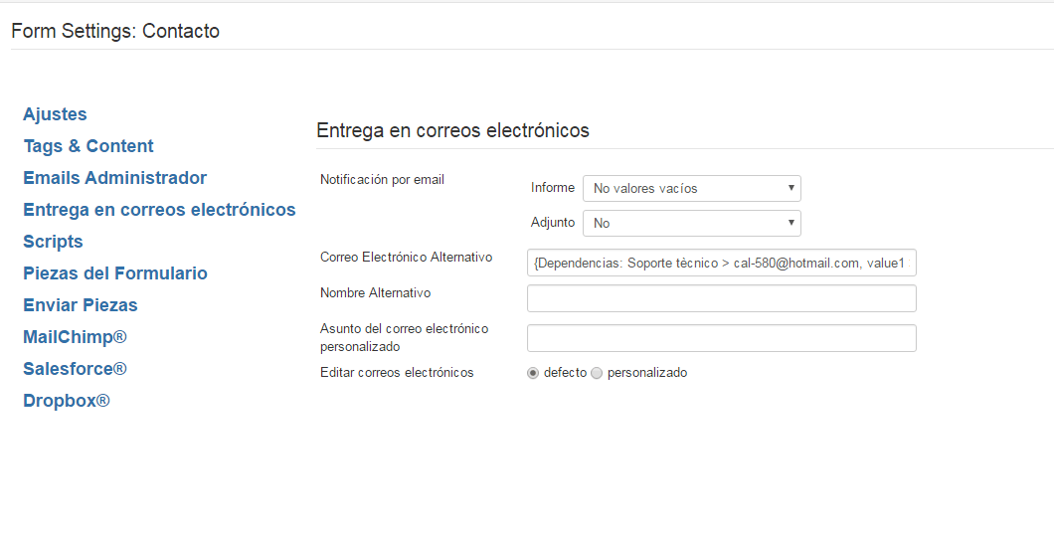Screen dimensions: 1054x537
Task: Open Dropbox® integration settings
Action: click(66, 401)
